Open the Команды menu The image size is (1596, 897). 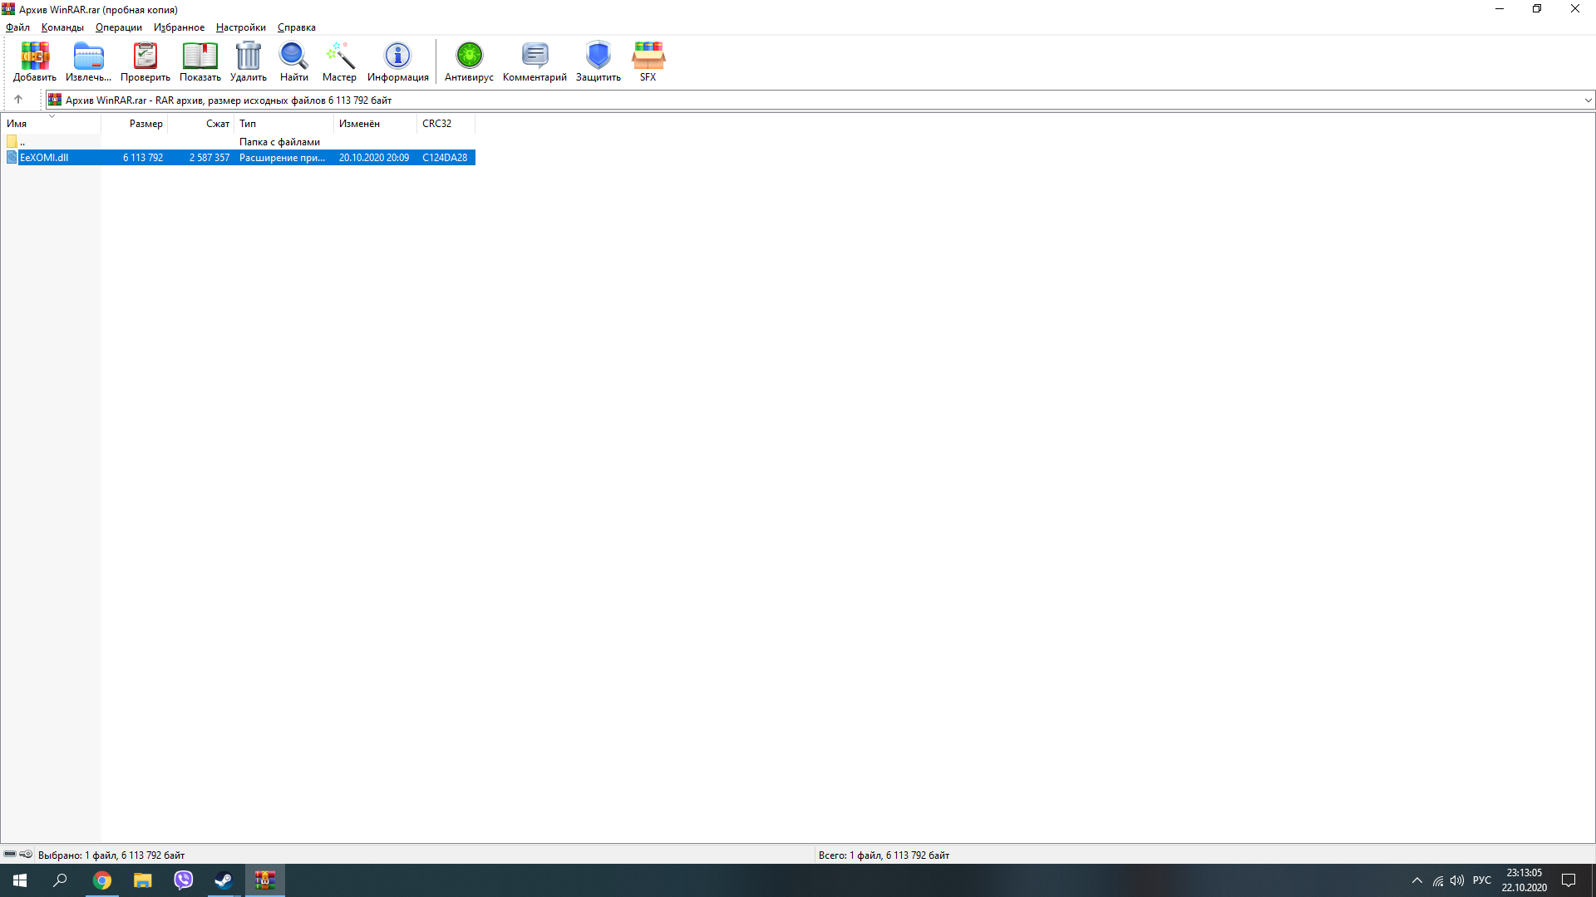point(62,27)
